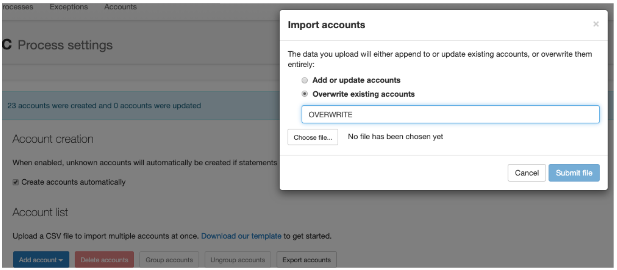Viewport: 617px width, 270px height.
Task: Open the Processes tab
Action: point(18,7)
